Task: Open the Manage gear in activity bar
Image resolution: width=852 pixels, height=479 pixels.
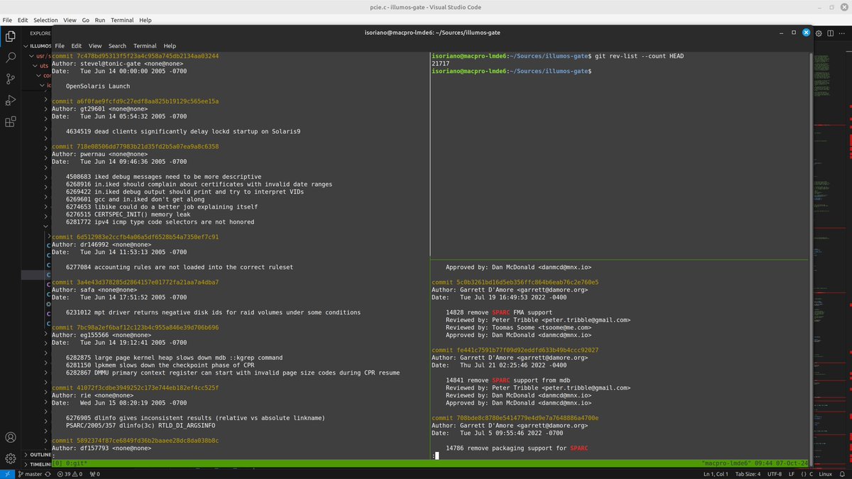Action: pyautogui.click(x=11, y=458)
